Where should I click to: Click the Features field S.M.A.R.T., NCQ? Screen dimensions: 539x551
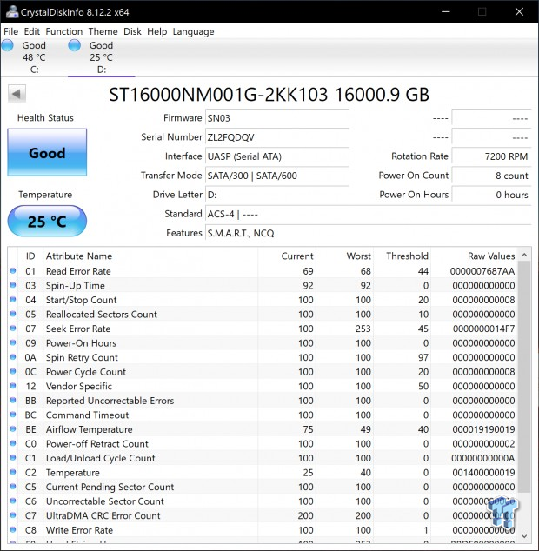tap(368, 233)
